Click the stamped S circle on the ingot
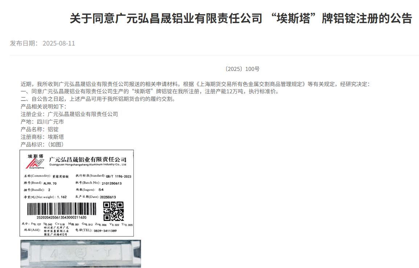This screenshot has height=268, width=419. click(x=81, y=253)
